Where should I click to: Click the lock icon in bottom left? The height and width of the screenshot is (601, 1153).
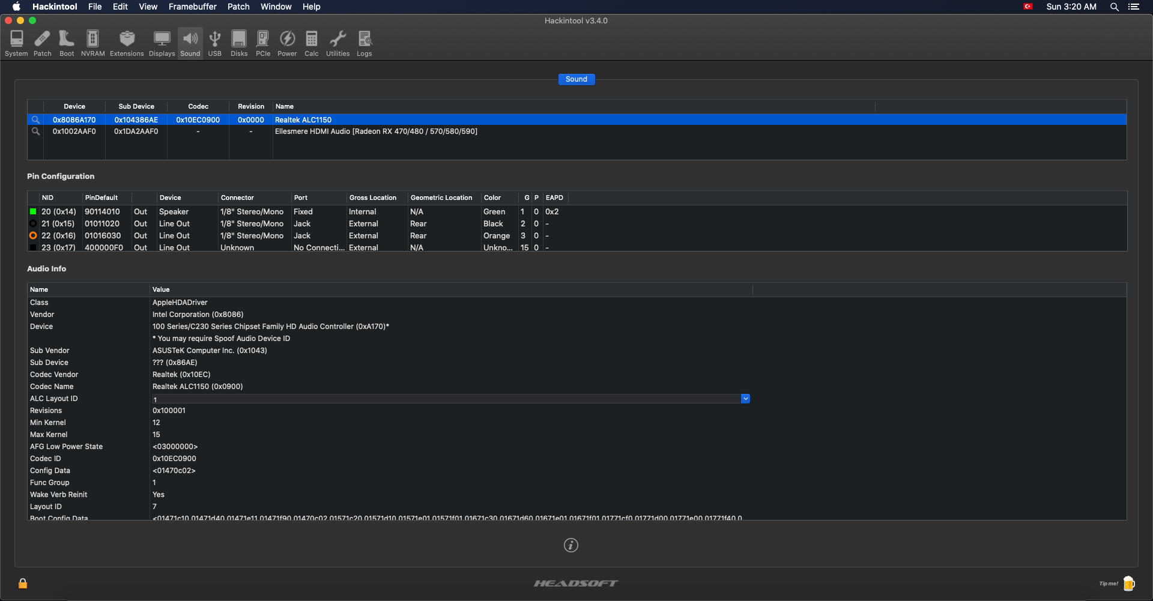[23, 584]
